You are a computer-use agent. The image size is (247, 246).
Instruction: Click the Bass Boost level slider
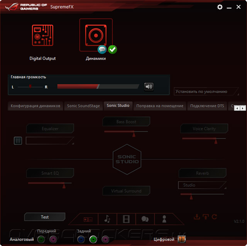pyautogui.click(x=126, y=133)
